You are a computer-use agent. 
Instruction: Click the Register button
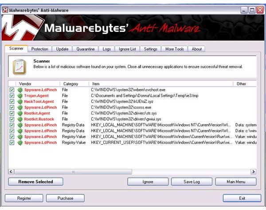pyautogui.click(x=24, y=198)
